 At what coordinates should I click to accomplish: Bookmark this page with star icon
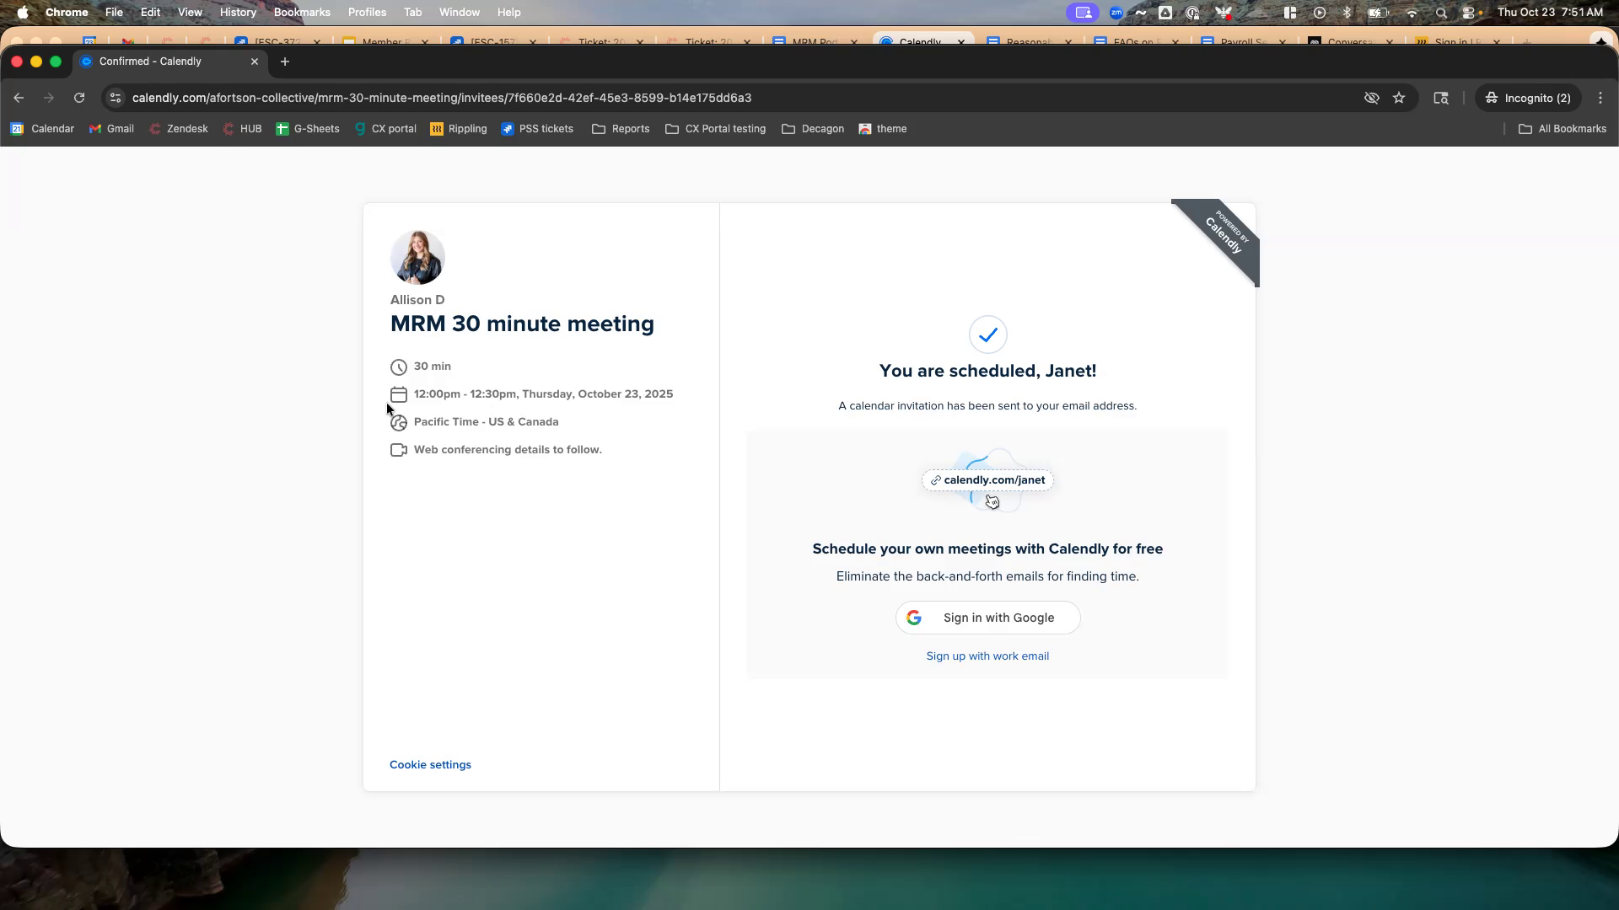click(x=1399, y=98)
